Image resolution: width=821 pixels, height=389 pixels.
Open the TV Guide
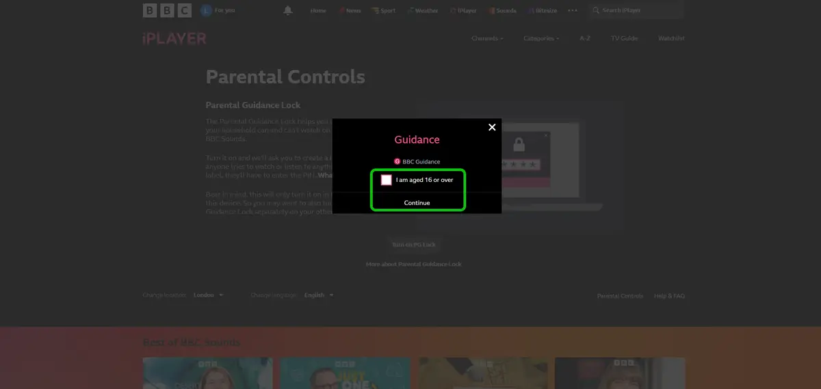coord(624,38)
